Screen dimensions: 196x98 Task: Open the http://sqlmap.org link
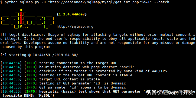pos(75,27)
